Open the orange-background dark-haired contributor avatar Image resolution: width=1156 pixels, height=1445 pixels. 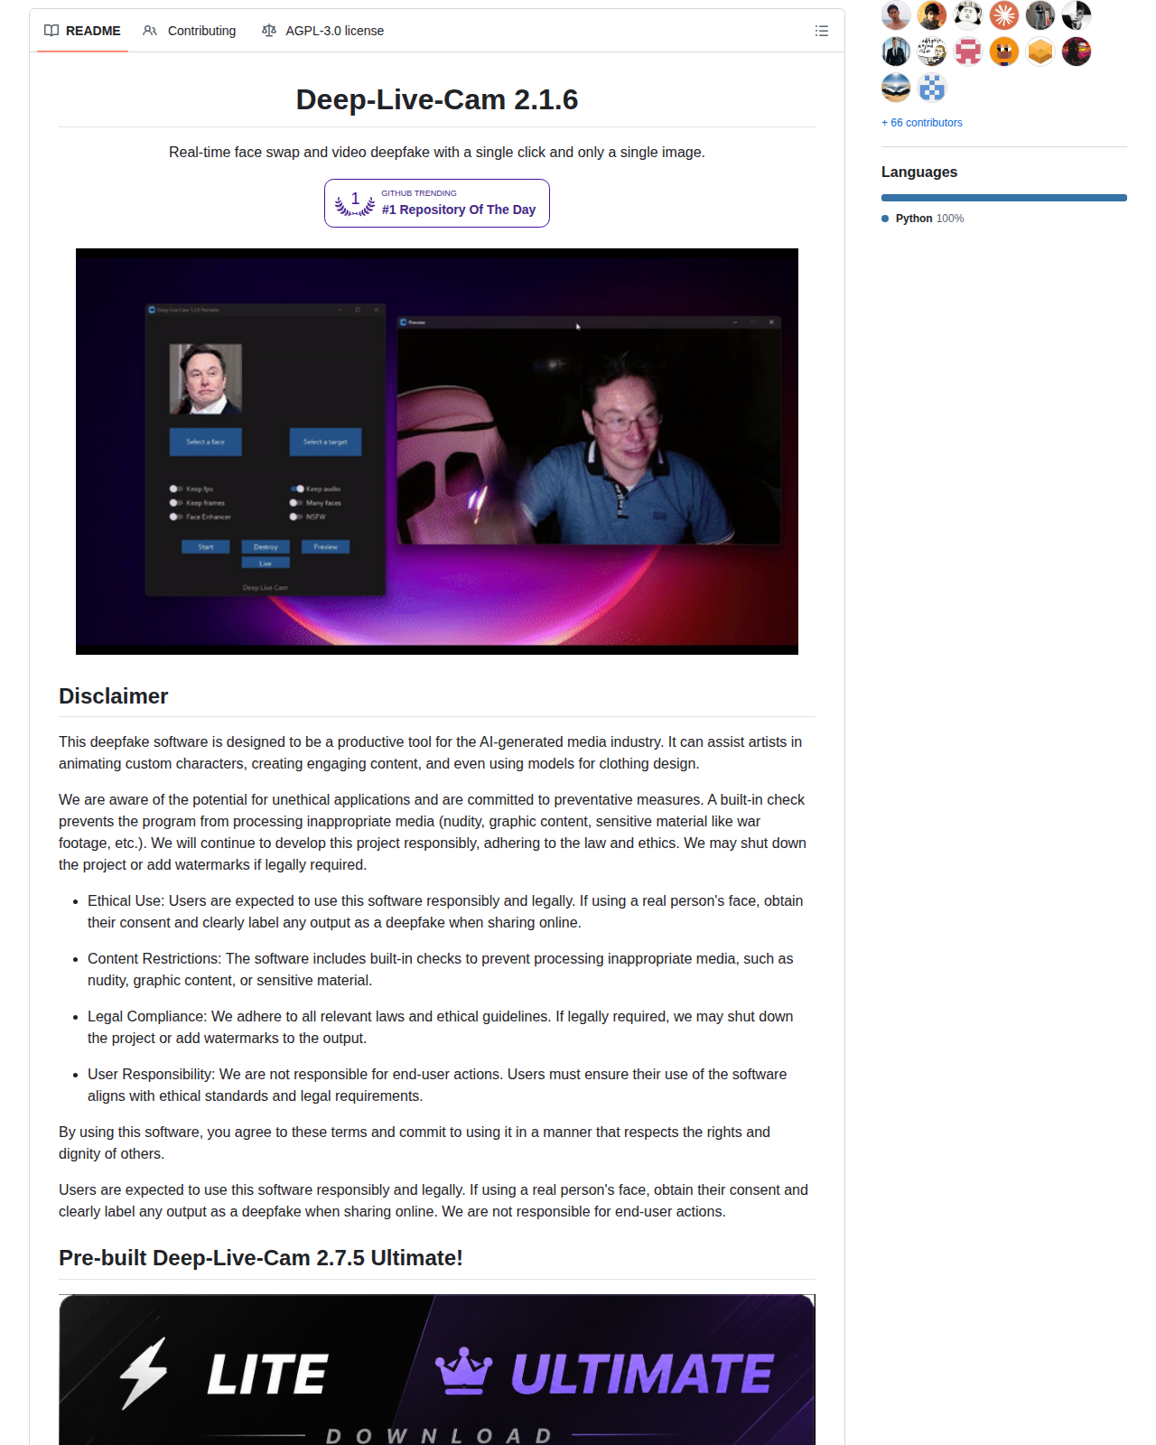(x=932, y=14)
